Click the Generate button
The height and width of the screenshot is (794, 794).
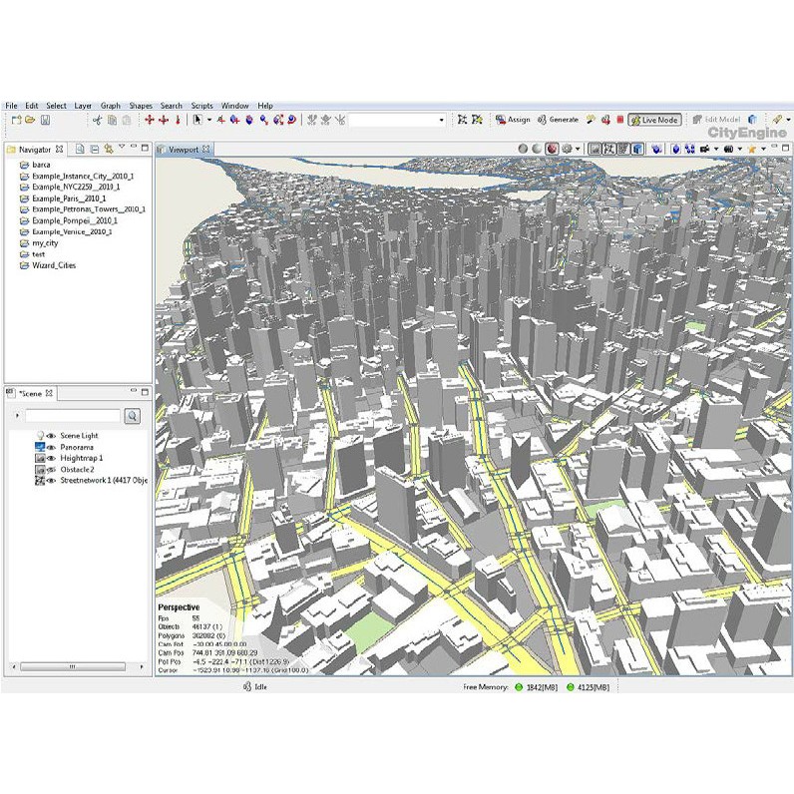pos(558,120)
